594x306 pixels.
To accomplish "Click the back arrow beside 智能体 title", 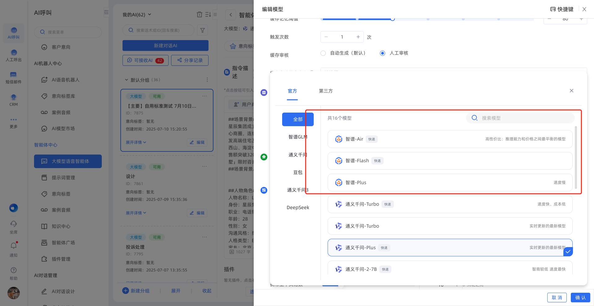I will point(230,15).
